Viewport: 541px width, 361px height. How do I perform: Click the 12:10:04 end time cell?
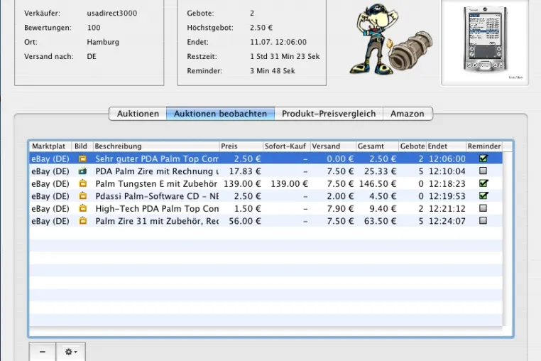(x=447, y=171)
